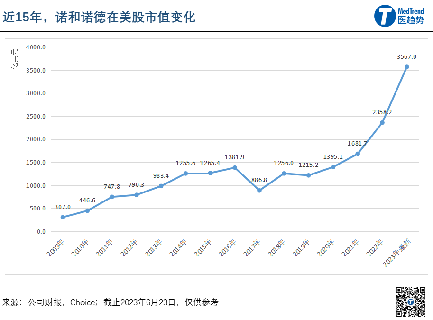Select the 2023年最新 data point marker

click(x=407, y=67)
